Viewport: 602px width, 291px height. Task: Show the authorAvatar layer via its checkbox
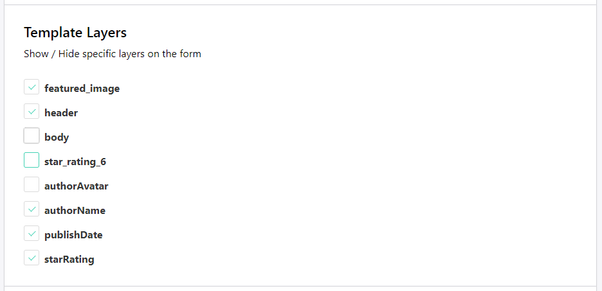tap(32, 185)
